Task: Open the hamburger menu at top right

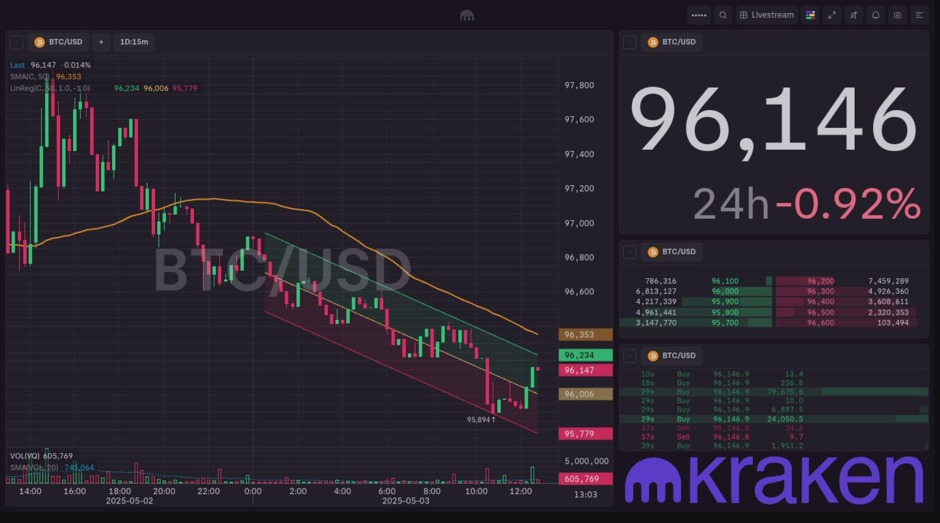Action: pos(919,15)
